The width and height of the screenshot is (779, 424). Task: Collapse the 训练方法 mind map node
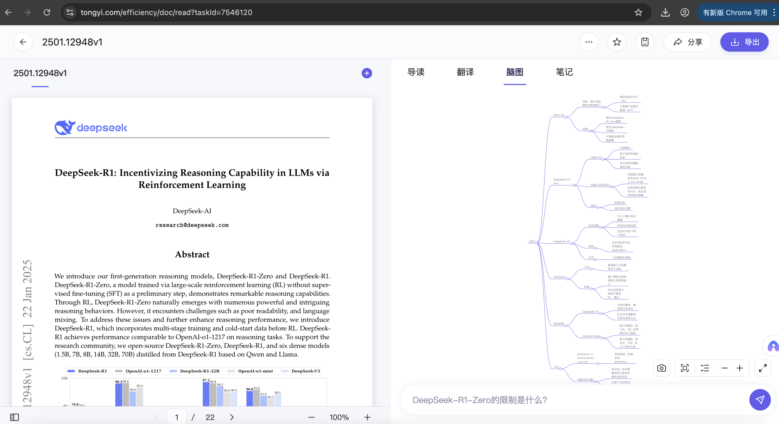pos(603,159)
